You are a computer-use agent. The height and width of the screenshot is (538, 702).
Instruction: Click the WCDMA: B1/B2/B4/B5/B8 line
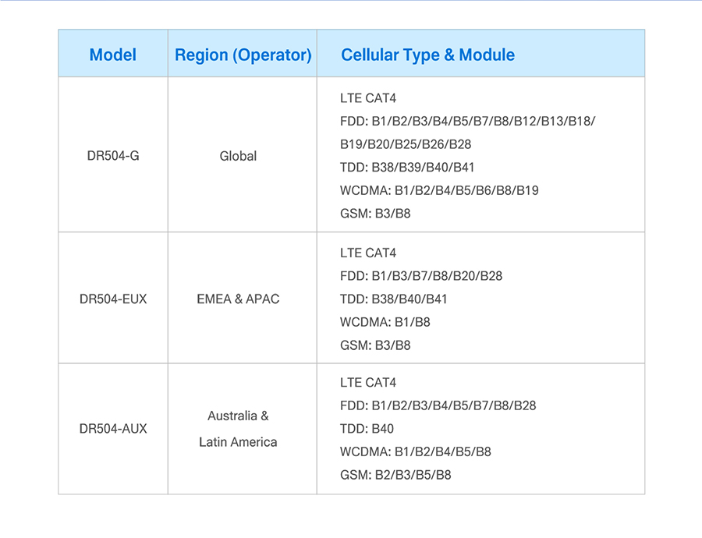click(415, 451)
